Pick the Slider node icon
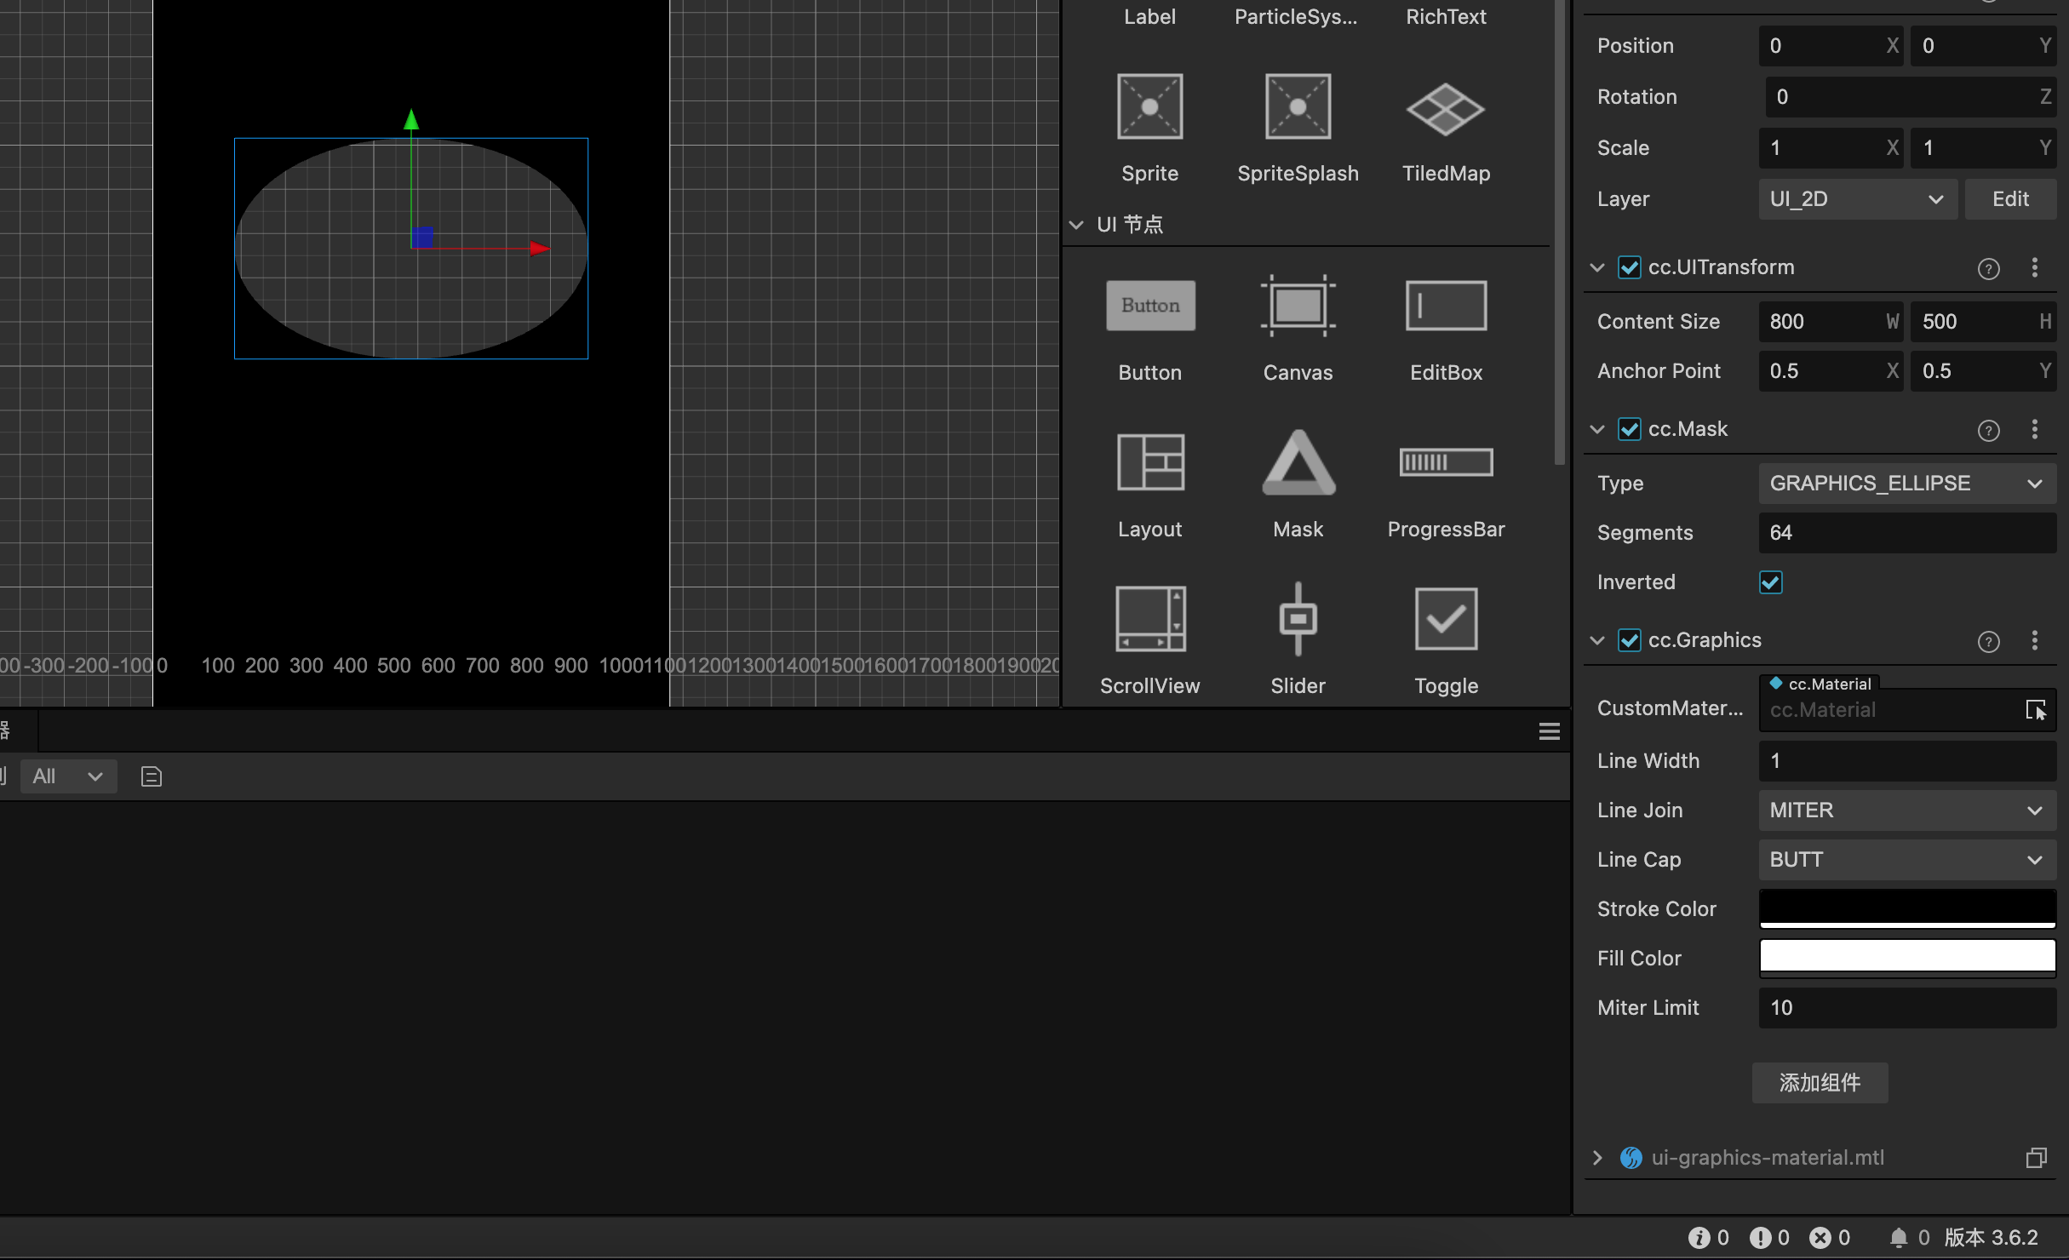Screen dimensions: 2069x1260 pyautogui.click(x=1297, y=619)
